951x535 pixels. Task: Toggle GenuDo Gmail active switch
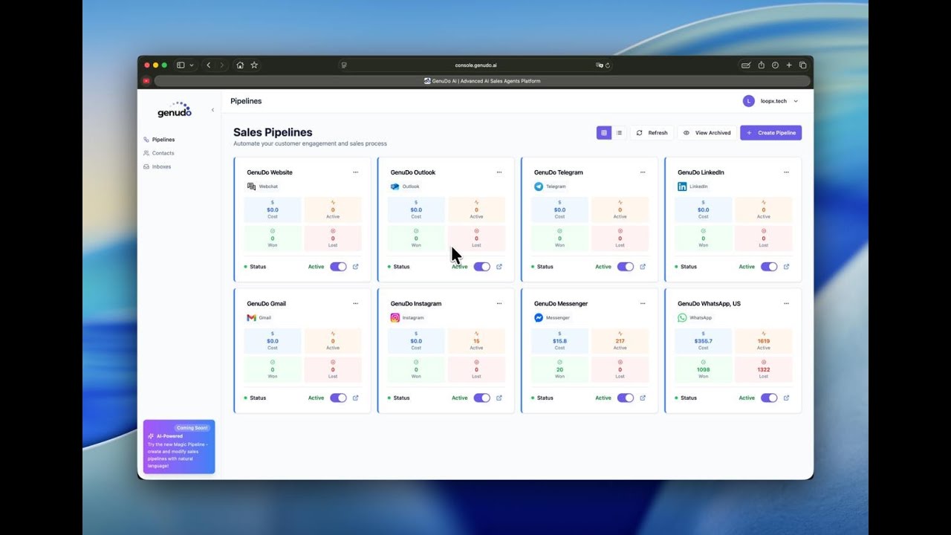click(338, 398)
